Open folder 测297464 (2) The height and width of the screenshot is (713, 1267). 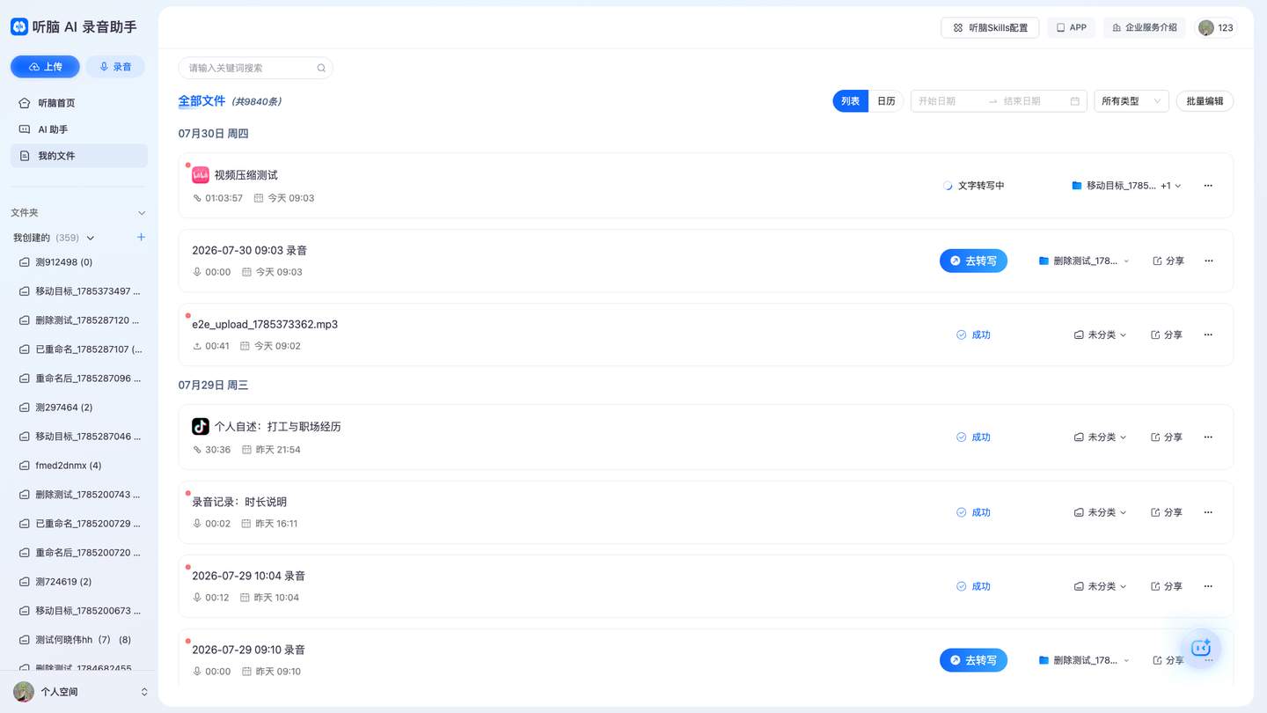(79, 408)
